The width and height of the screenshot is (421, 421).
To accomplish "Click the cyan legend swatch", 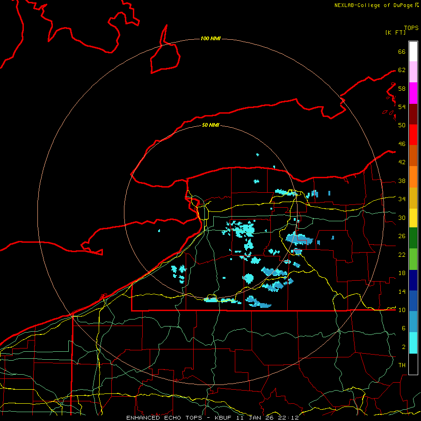I will click(413, 343).
